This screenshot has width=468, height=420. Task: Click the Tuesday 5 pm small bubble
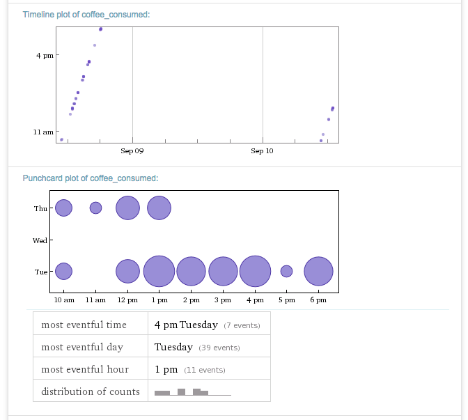pyautogui.click(x=286, y=272)
